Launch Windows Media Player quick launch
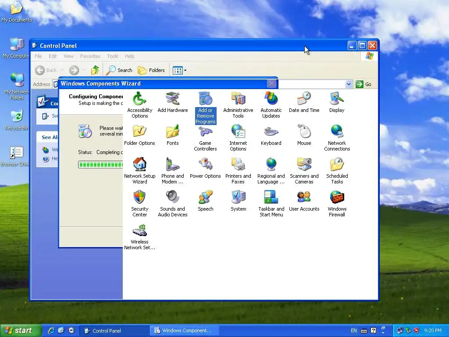 pos(71,330)
